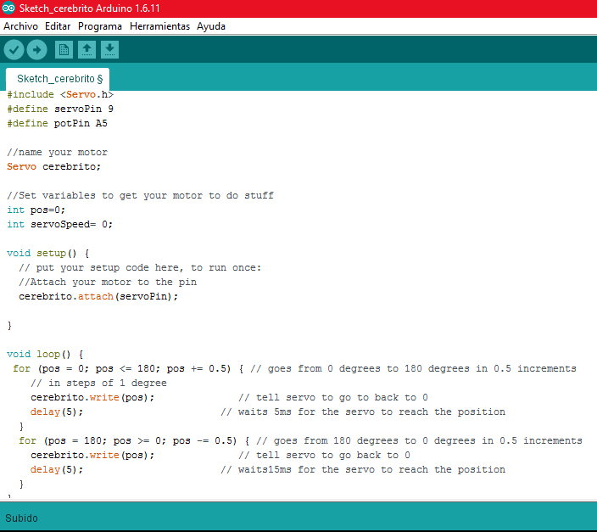
Task: Create a new sketch with the New icon
Action: pyautogui.click(x=64, y=49)
